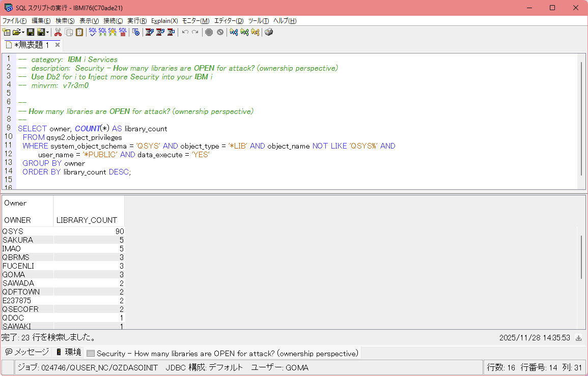
Task: Click the SQL run icon with yellow star
Action: click(113, 32)
